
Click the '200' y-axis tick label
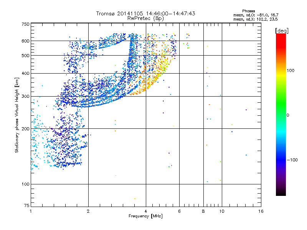pyautogui.click(x=26, y=129)
